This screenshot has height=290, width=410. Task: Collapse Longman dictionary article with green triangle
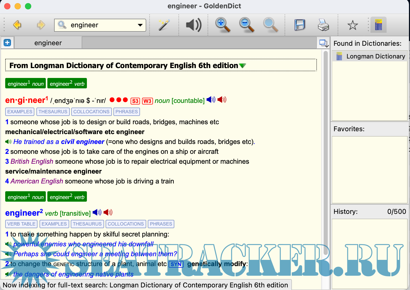tap(242, 66)
